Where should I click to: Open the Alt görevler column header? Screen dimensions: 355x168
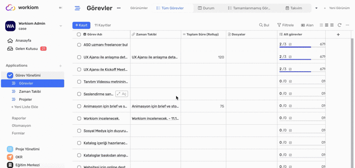pos(301,34)
